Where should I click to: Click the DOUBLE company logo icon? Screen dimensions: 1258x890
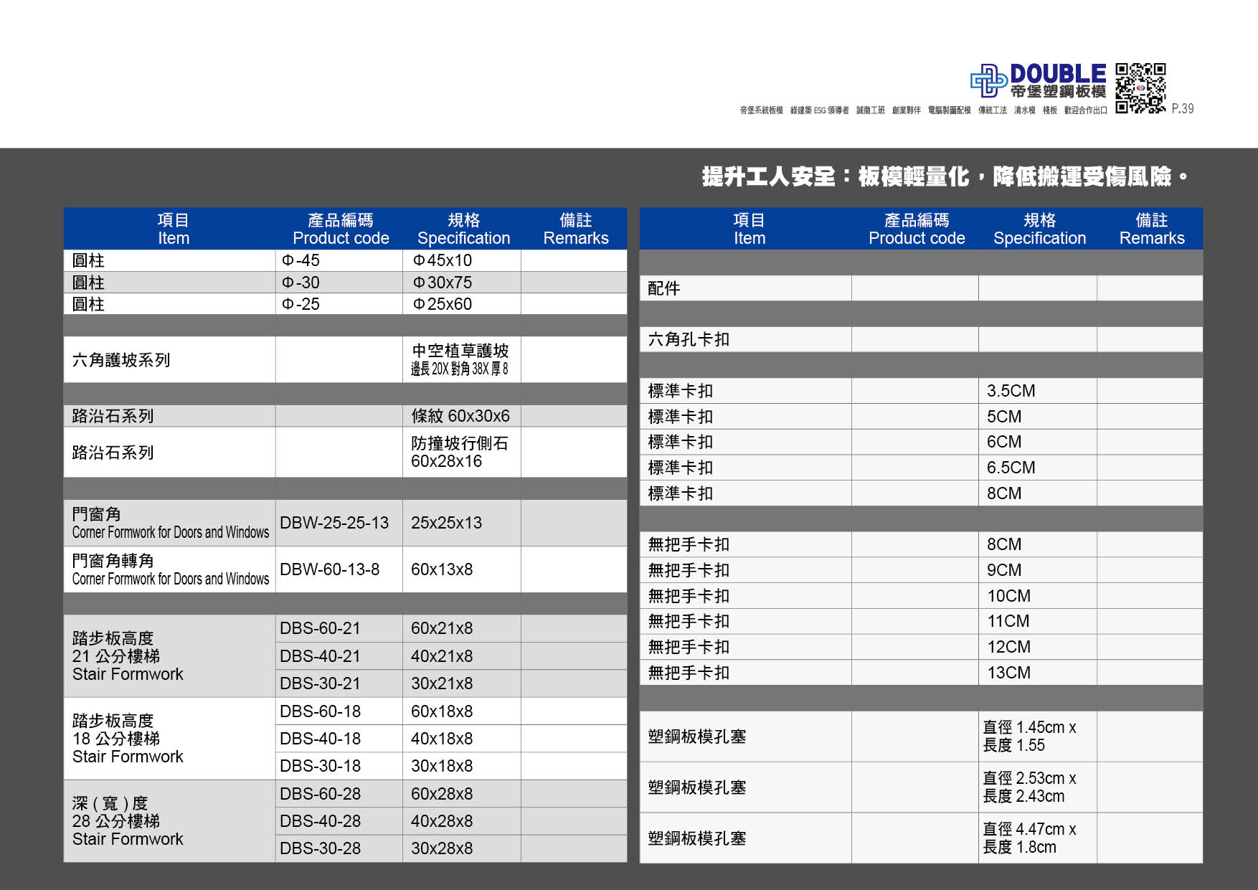pyautogui.click(x=987, y=81)
